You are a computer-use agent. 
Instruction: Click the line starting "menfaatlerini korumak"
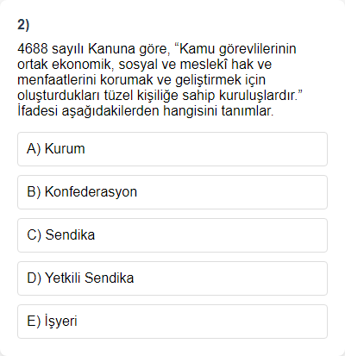click(141, 80)
